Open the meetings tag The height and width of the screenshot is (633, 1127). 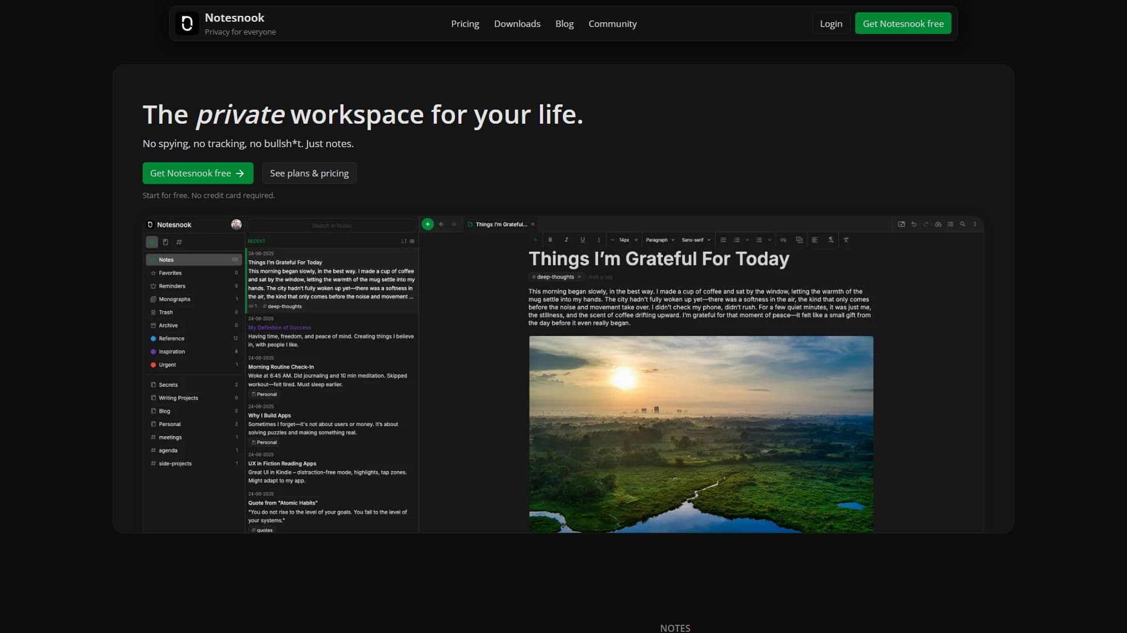pos(194,437)
